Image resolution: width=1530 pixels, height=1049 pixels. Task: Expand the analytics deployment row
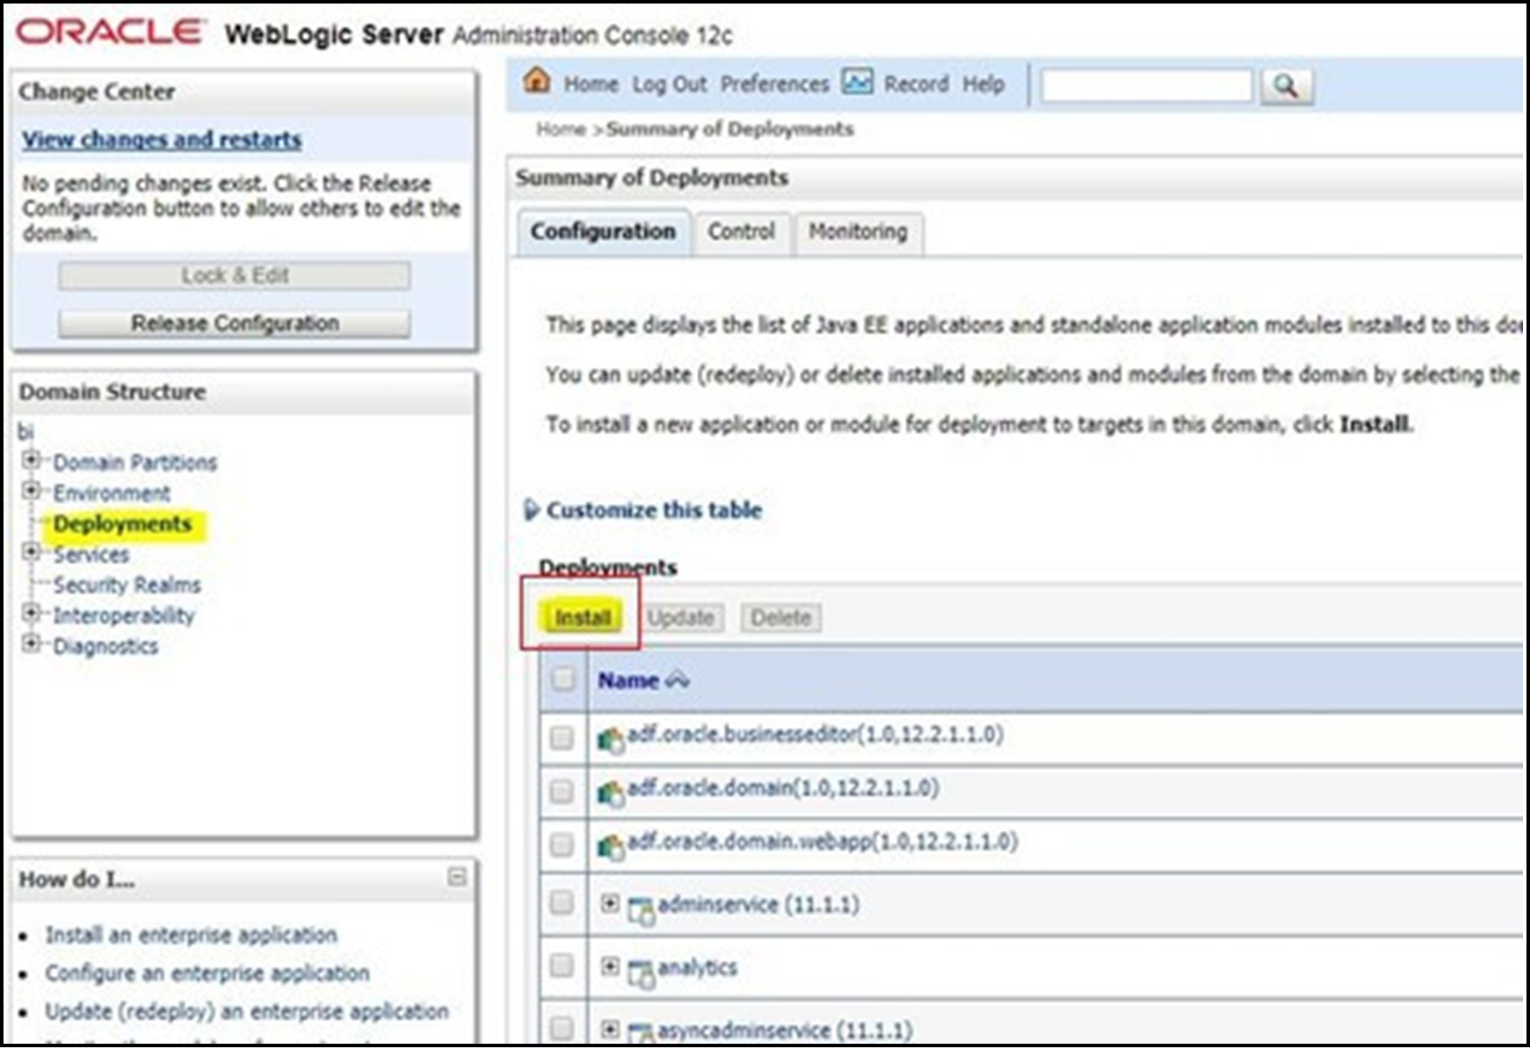610,966
